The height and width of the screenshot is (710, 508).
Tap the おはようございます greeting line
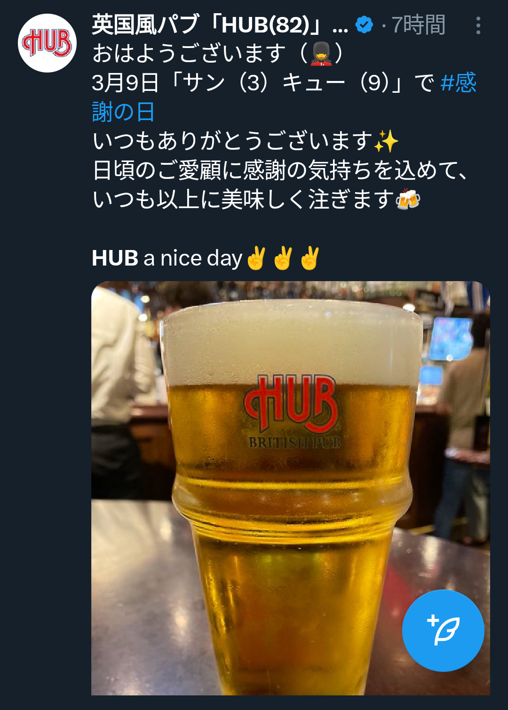click(189, 53)
